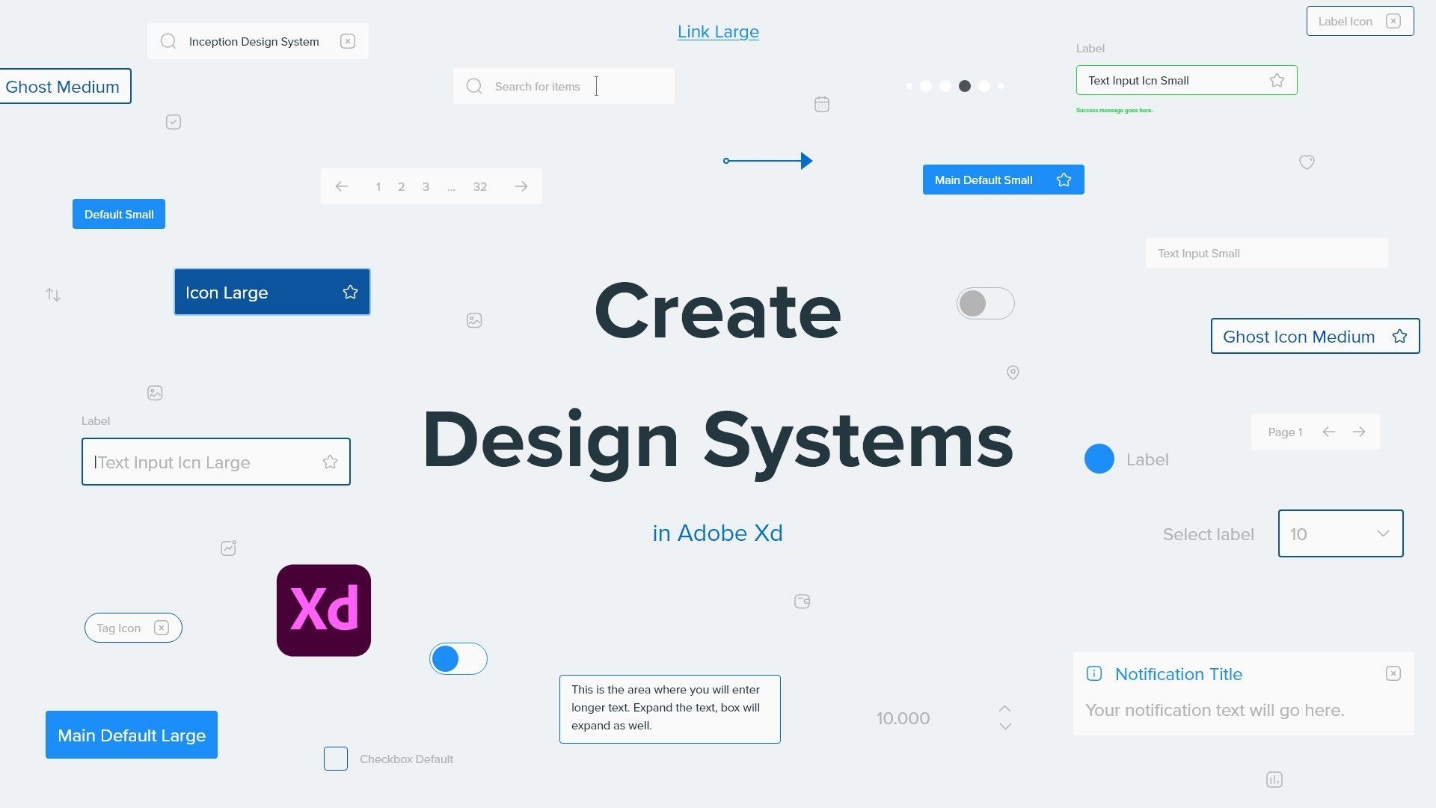Check the Checkbox Default element
The image size is (1436, 808).
(x=335, y=759)
